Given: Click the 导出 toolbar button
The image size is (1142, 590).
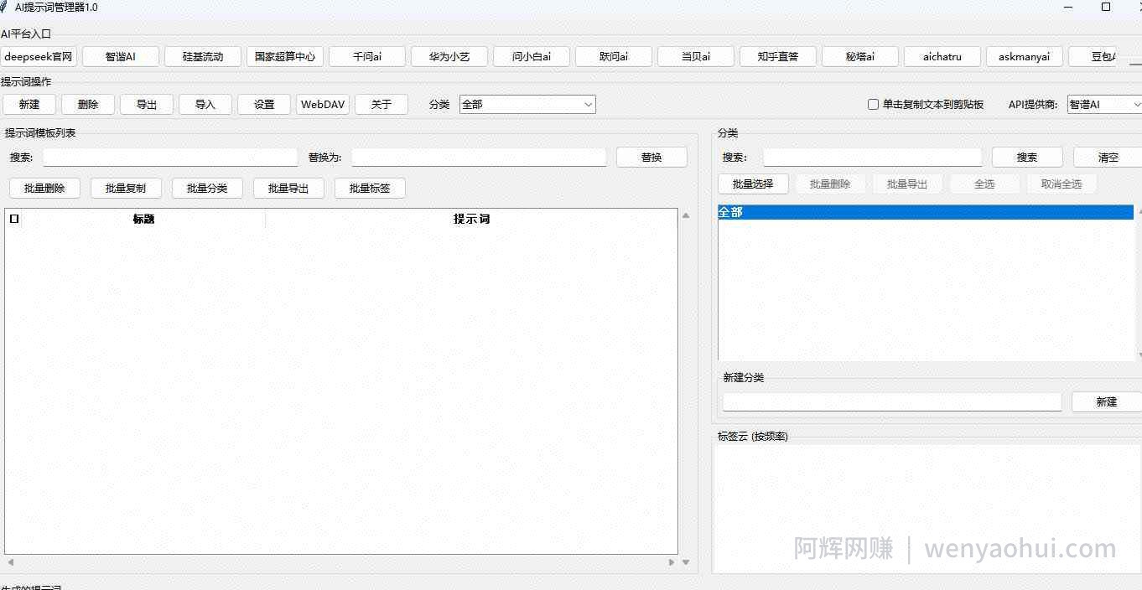Looking at the screenshot, I should point(147,105).
